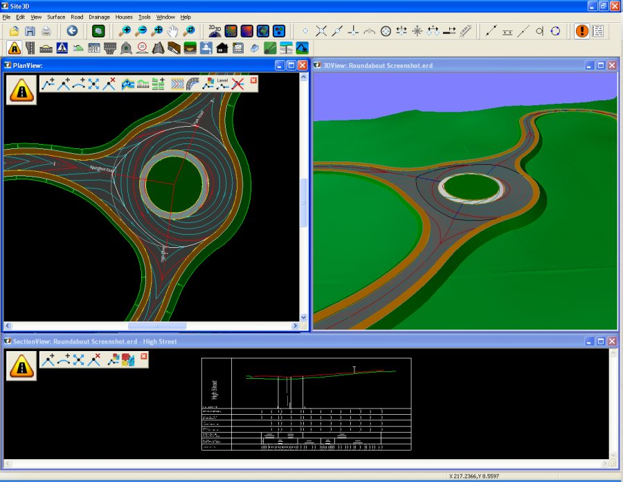The height and width of the screenshot is (482, 623).
Task: Select the two-point line tool
Action: coord(491,31)
